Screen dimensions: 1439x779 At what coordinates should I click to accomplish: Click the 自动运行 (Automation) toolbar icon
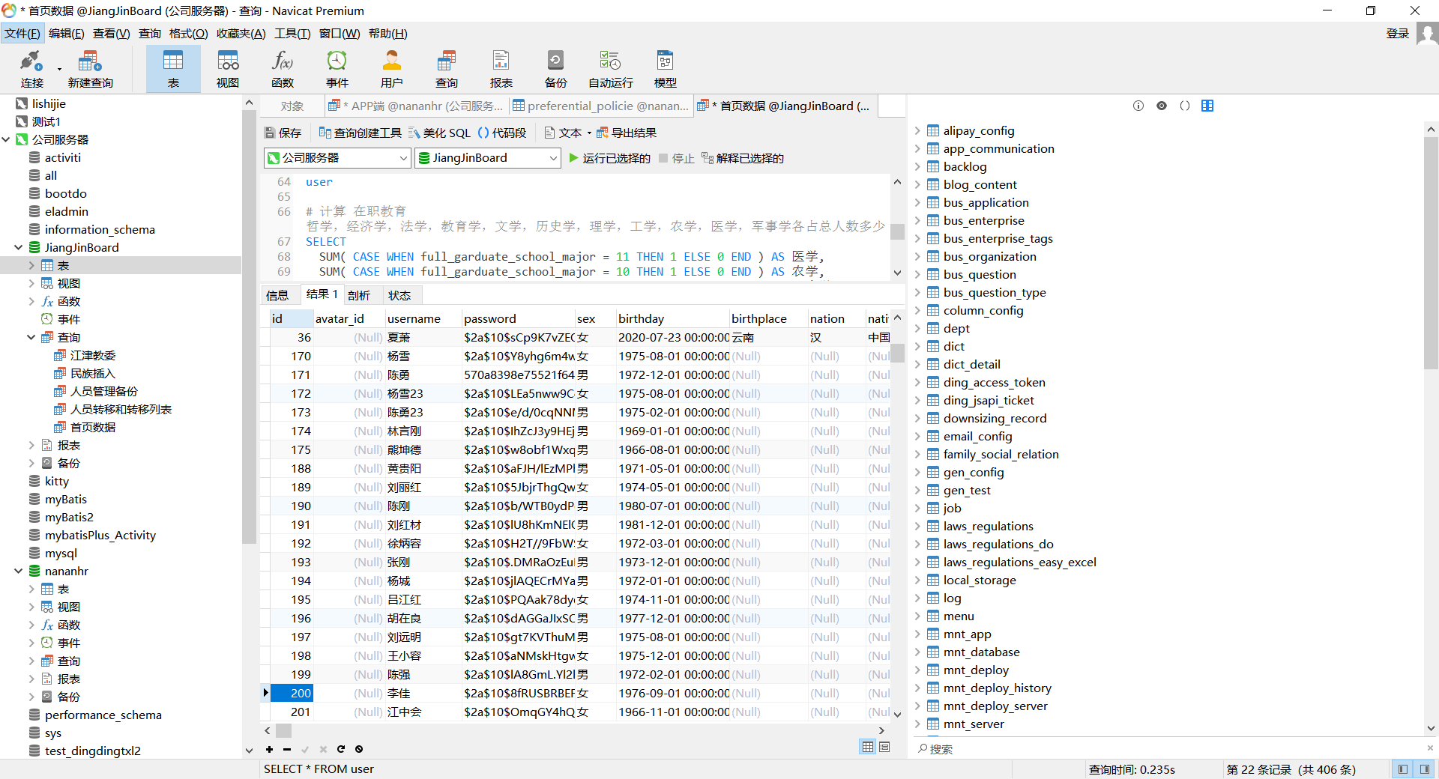[x=611, y=69]
